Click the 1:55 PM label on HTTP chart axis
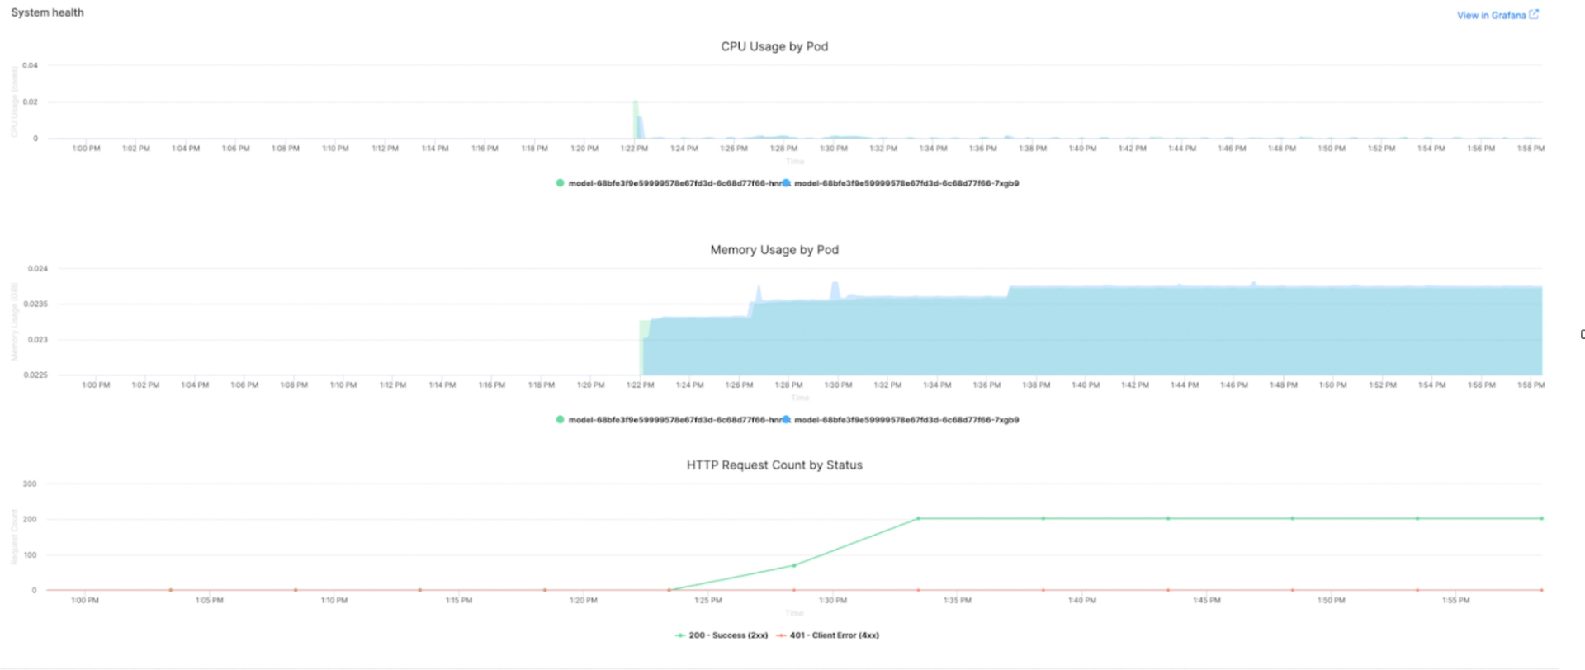This screenshot has width=1585, height=670. (x=1456, y=601)
